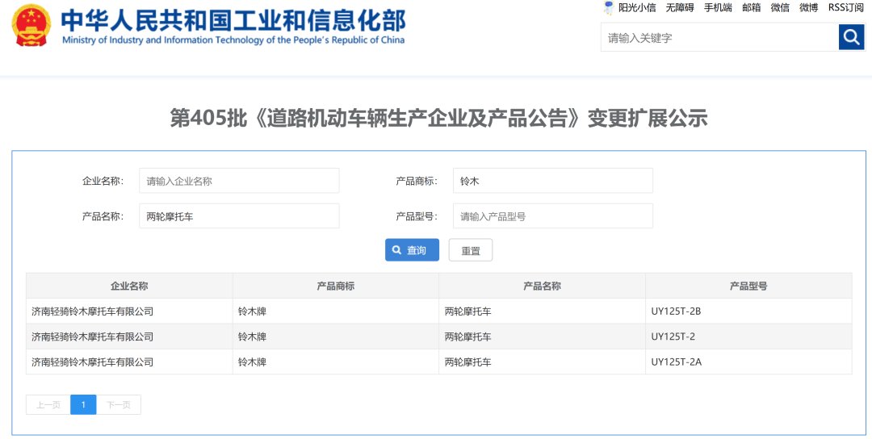The height and width of the screenshot is (439, 872).
Task: Open the 无障碍 accessibility link
Action: point(680,8)
